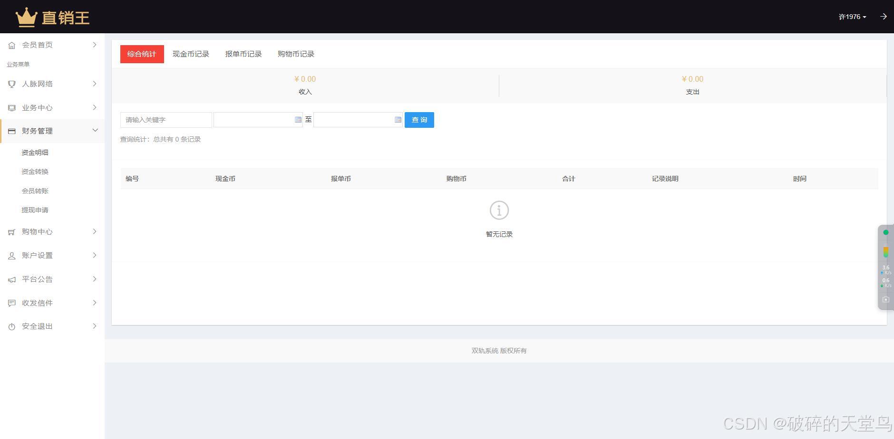
Task: Click the crown logo icon
Action: [x=26, y=17]
